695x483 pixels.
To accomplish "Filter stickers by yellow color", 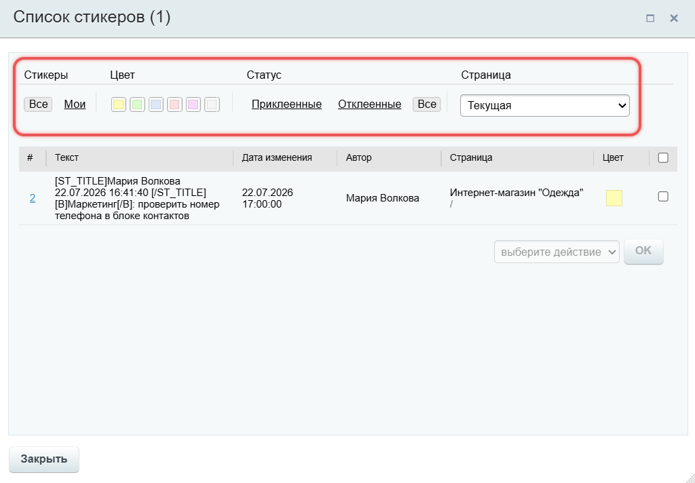I will coord(118,104).
